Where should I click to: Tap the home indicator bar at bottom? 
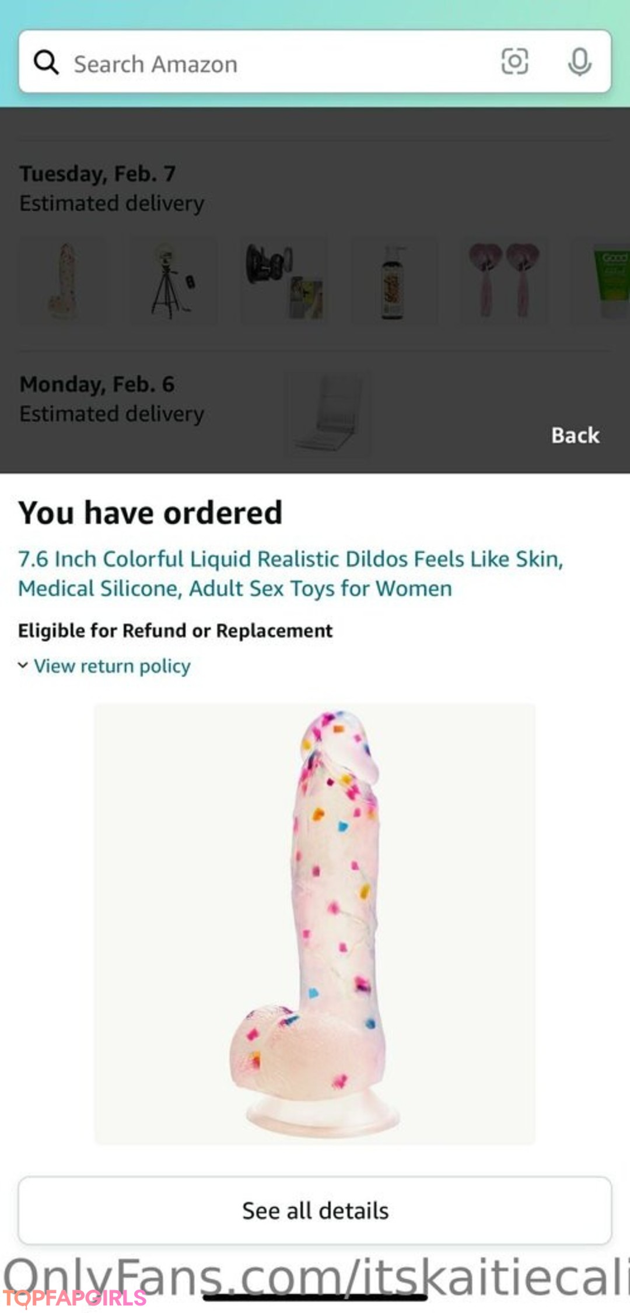[315, 1298]
